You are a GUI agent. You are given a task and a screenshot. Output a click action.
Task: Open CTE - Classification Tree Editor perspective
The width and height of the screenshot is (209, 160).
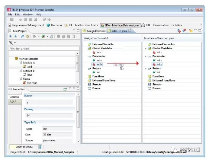(162, 25)
